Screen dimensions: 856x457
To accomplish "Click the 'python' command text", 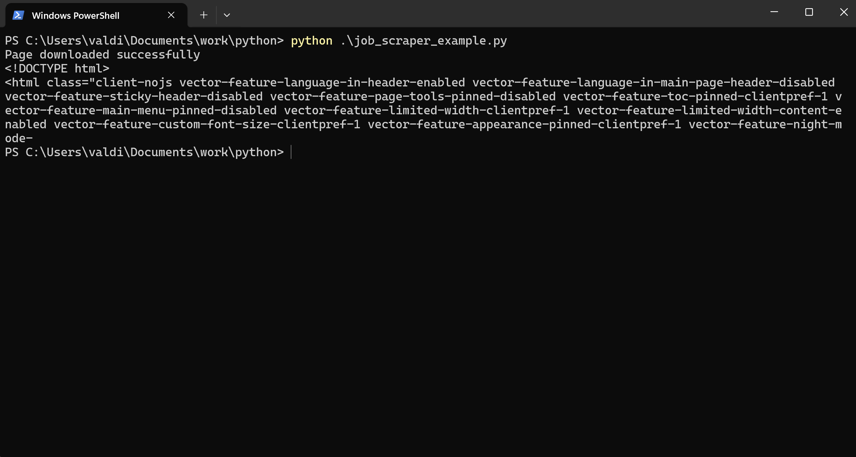I will click(312, 41).
